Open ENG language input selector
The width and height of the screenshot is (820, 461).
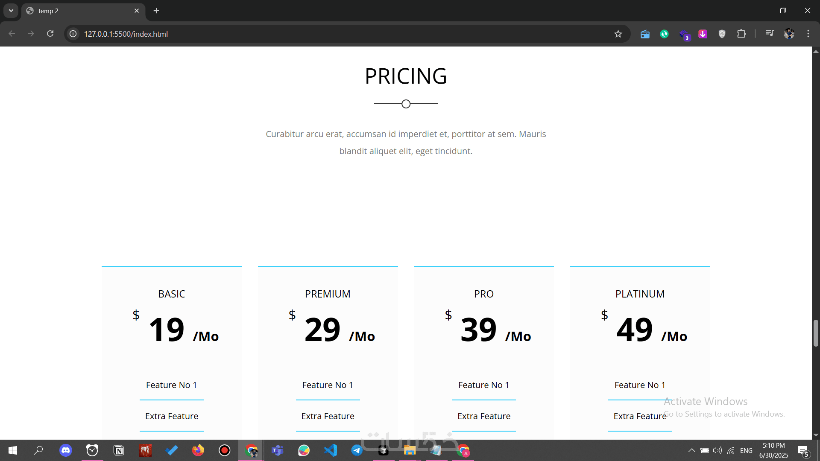click(x=746, y=450)
